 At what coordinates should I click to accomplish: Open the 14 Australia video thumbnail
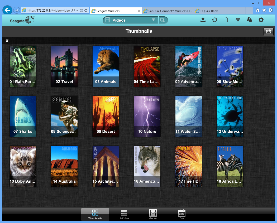pos(64,166)
